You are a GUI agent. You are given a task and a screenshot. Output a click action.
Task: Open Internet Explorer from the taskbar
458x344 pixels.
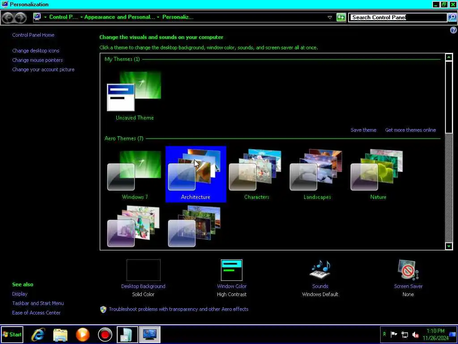[x=38, y=334]
